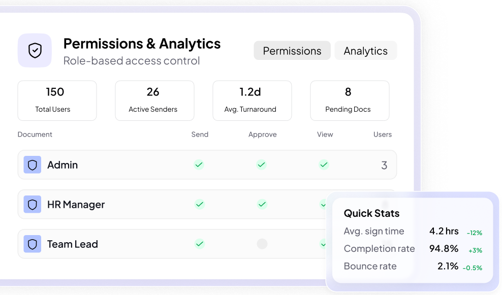Viewport: 502px width, 295px height.
Task: Select the Active Senders card
Action: coord(154,101)
